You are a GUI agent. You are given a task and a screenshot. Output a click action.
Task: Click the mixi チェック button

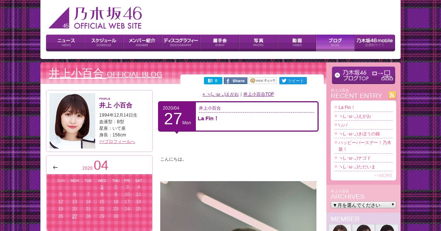[x=263, y=81]
